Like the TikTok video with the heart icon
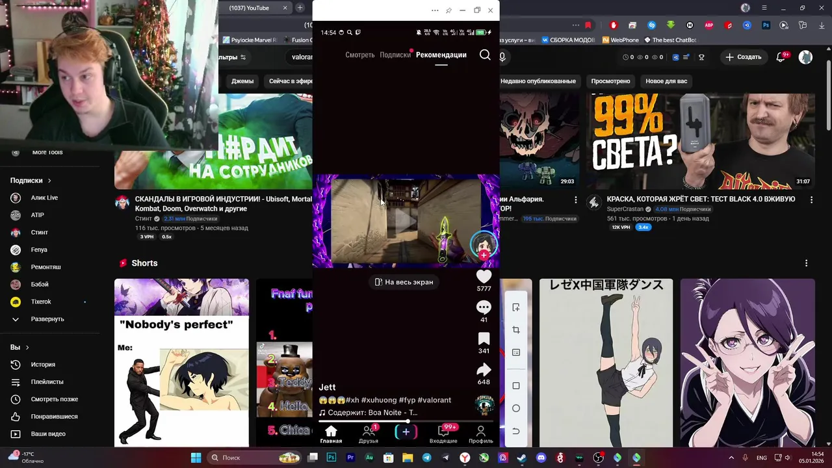This screenshot has height=468, width=832. [x=484, y=278]
